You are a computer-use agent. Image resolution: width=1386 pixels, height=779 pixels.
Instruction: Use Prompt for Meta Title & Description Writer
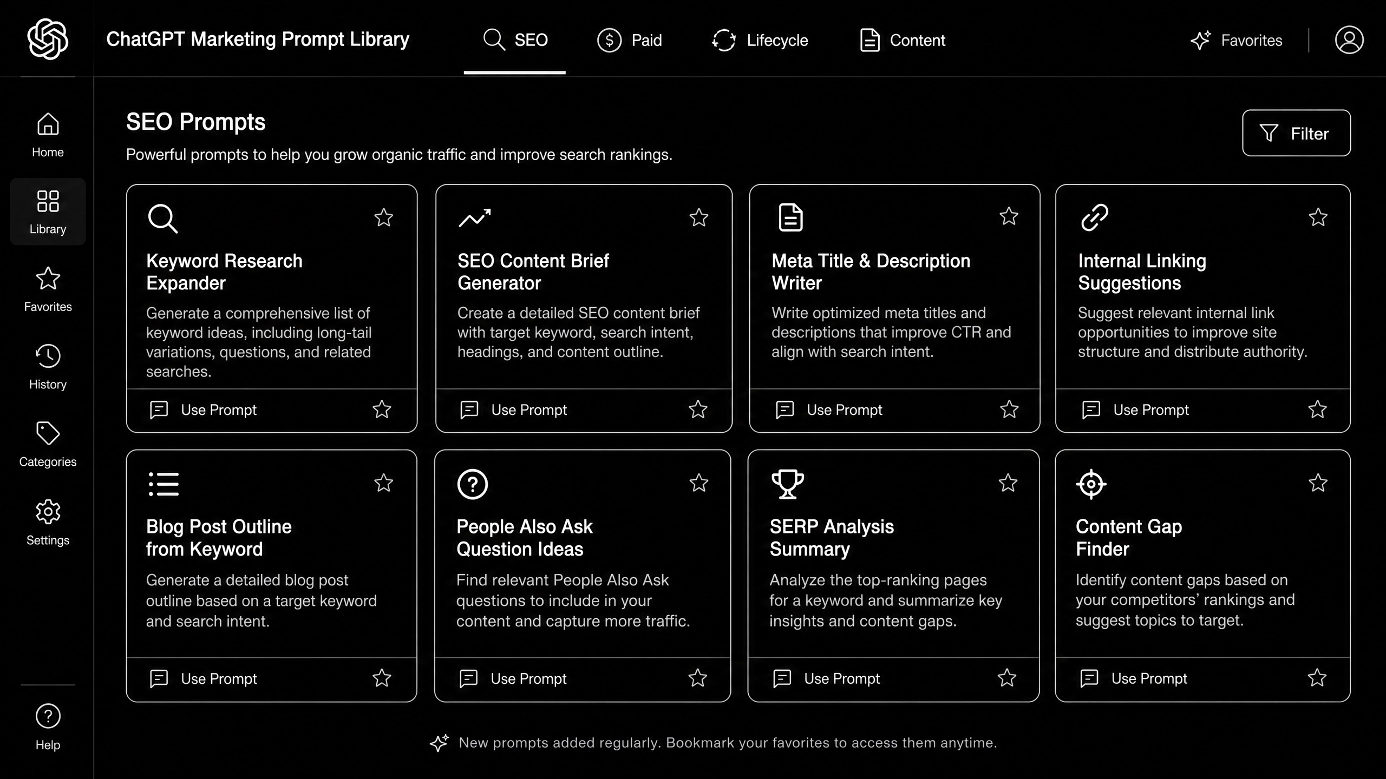828,410
